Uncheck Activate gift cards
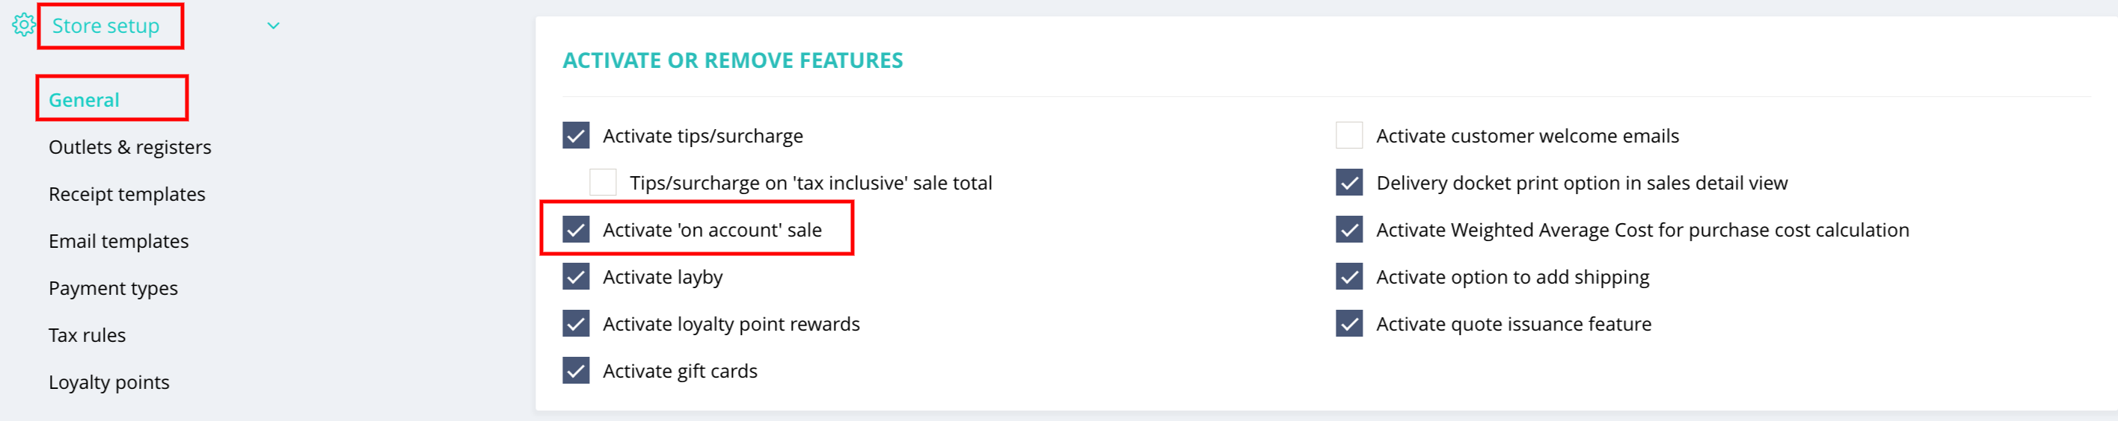Viewport: 2118px width, 421px height. (577, 371)
